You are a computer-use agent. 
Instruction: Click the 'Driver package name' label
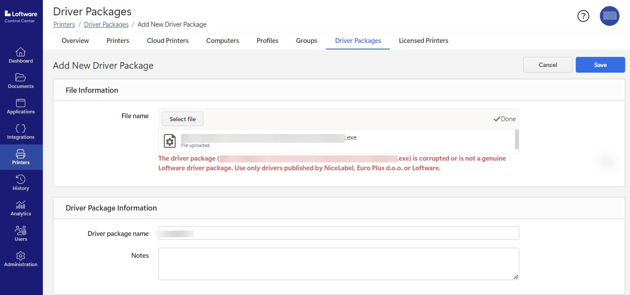tap(118, 234)
